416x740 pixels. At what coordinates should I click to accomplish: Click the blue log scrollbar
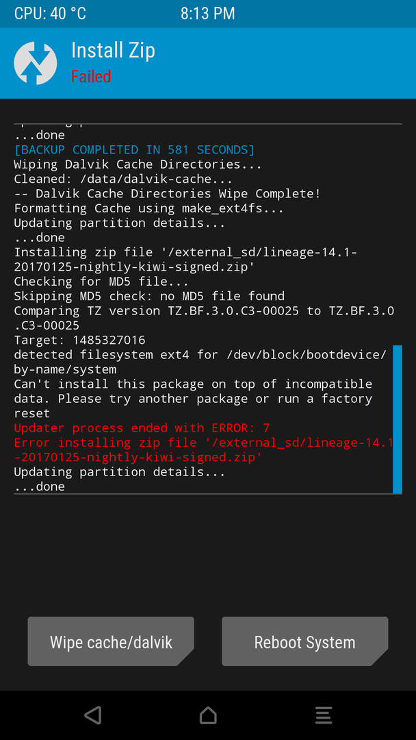[x=397, y=419]
